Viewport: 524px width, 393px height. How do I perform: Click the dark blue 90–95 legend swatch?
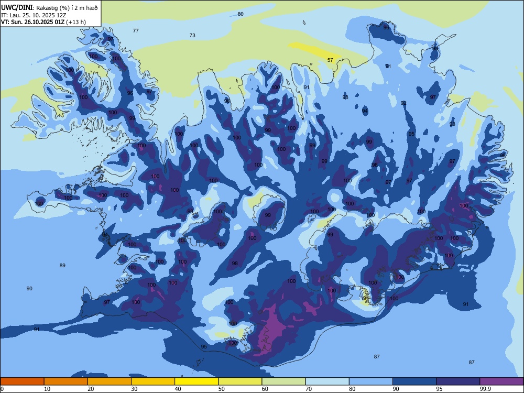(414, 381)
